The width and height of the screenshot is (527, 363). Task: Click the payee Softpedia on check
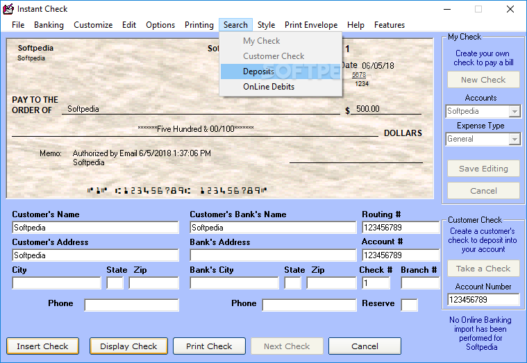[x=83, y=109]
